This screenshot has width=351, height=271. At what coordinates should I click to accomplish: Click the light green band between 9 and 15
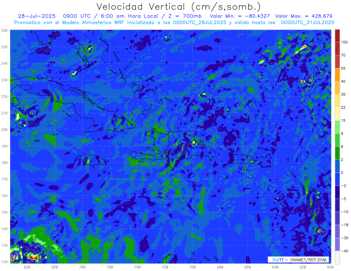337,127
